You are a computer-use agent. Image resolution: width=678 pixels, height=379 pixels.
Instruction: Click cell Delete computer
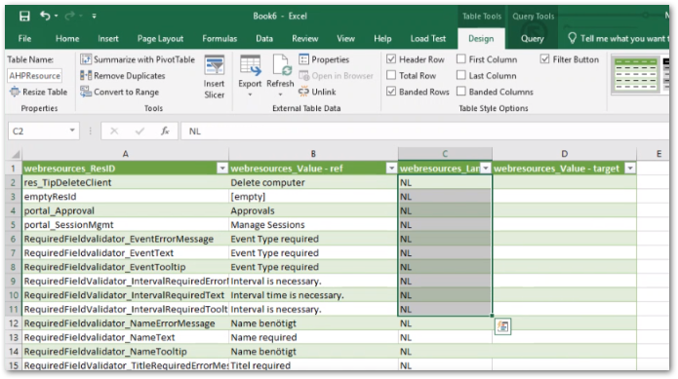point(313,182)
